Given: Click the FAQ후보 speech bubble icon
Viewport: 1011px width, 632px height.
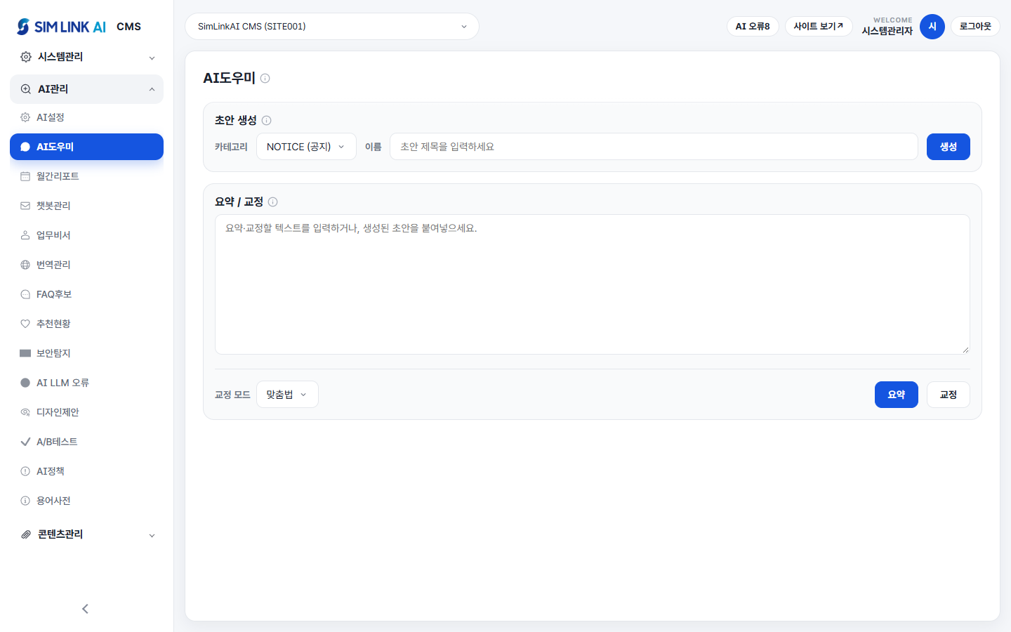Looking at the screenshot, I should click(25, 294).
